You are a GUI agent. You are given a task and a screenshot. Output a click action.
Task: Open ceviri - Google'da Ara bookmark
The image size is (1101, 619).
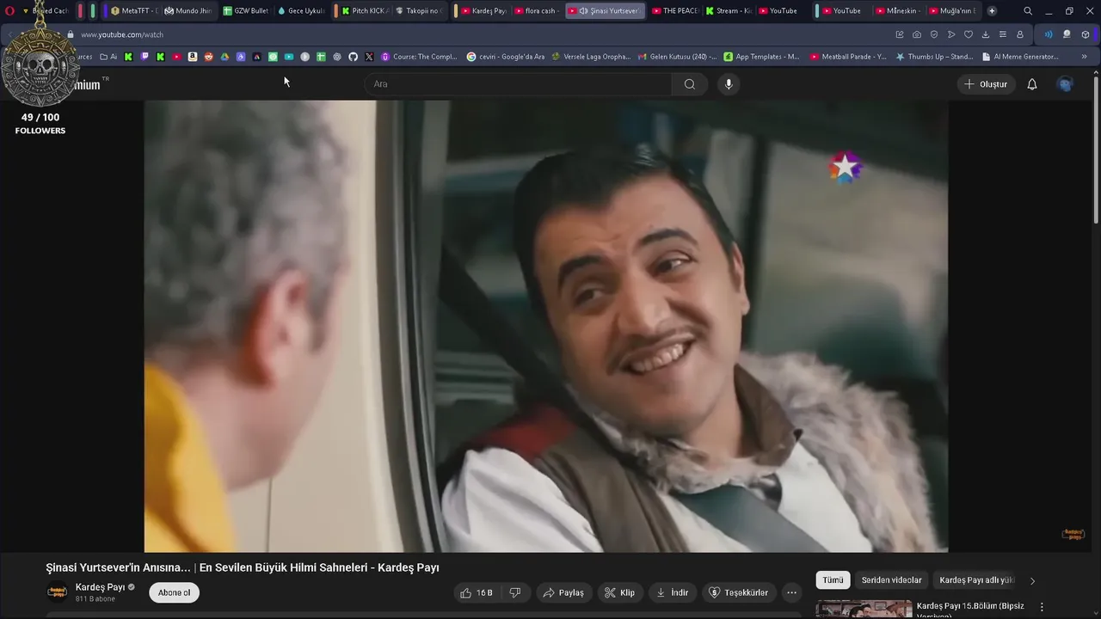[x=506, y=57]
